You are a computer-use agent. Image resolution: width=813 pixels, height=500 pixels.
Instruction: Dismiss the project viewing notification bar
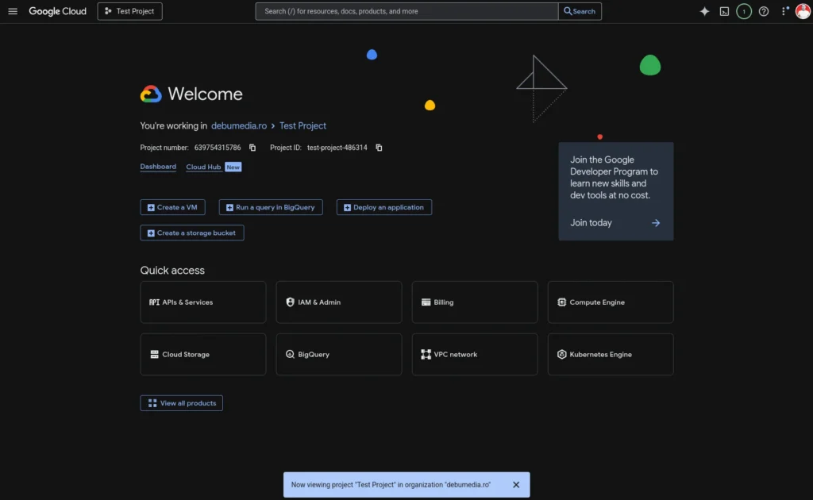pos(515,484)
